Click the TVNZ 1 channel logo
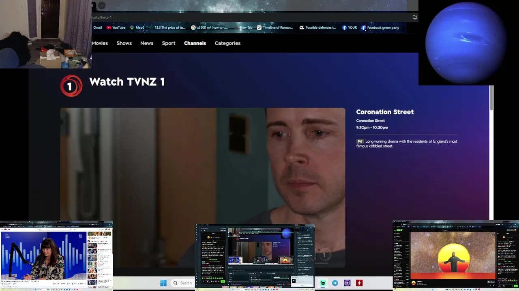The width and height of the screenshot is (519, 291). click(x=71, y=86)
